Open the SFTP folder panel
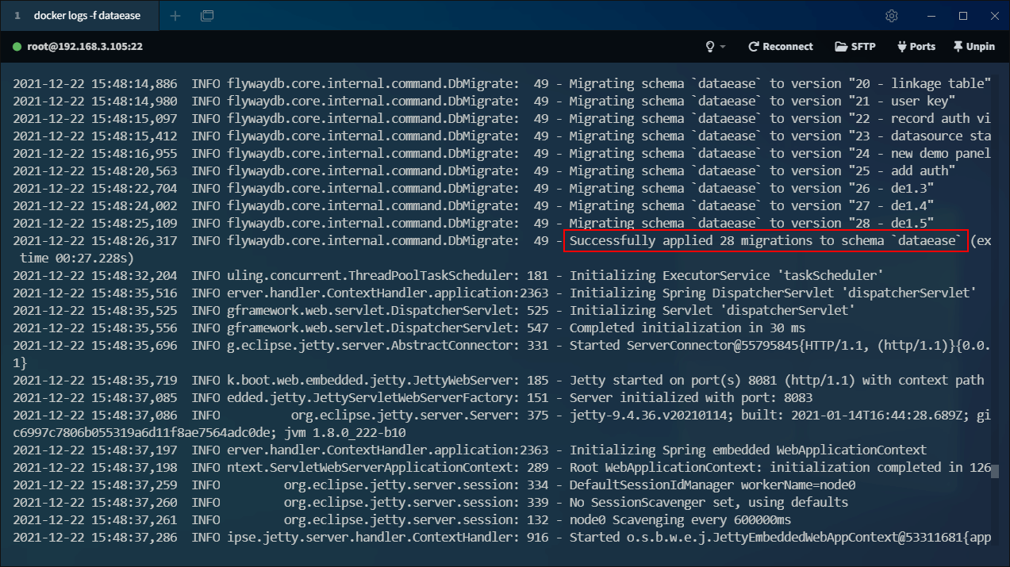1010x567 pixels. click(855, 47)
